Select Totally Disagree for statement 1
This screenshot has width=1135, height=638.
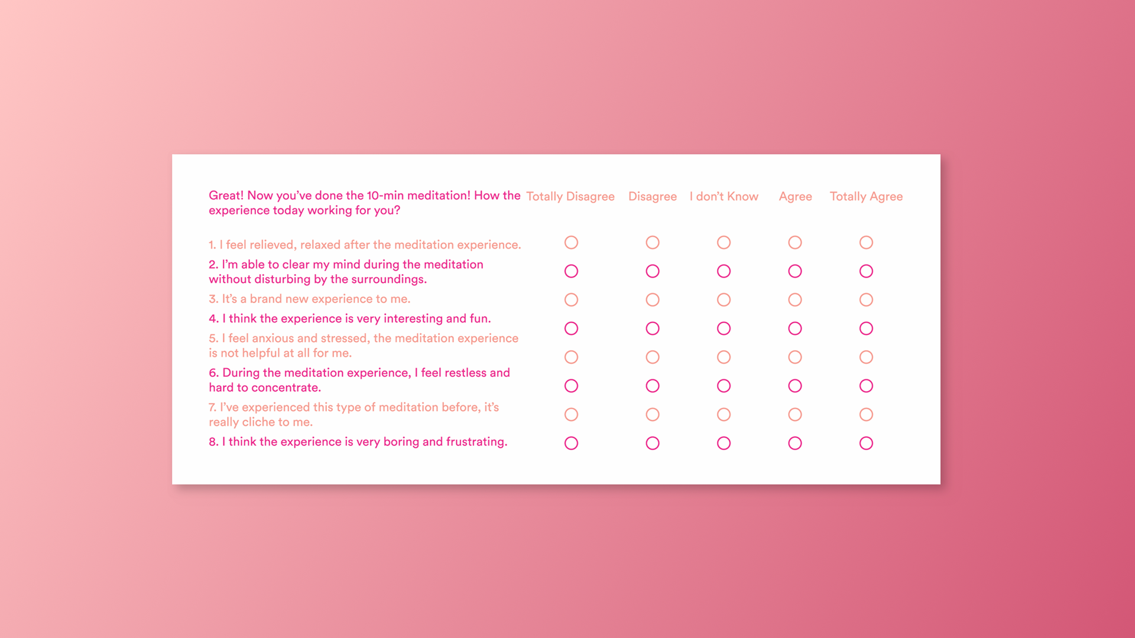(x=571, y=243)
